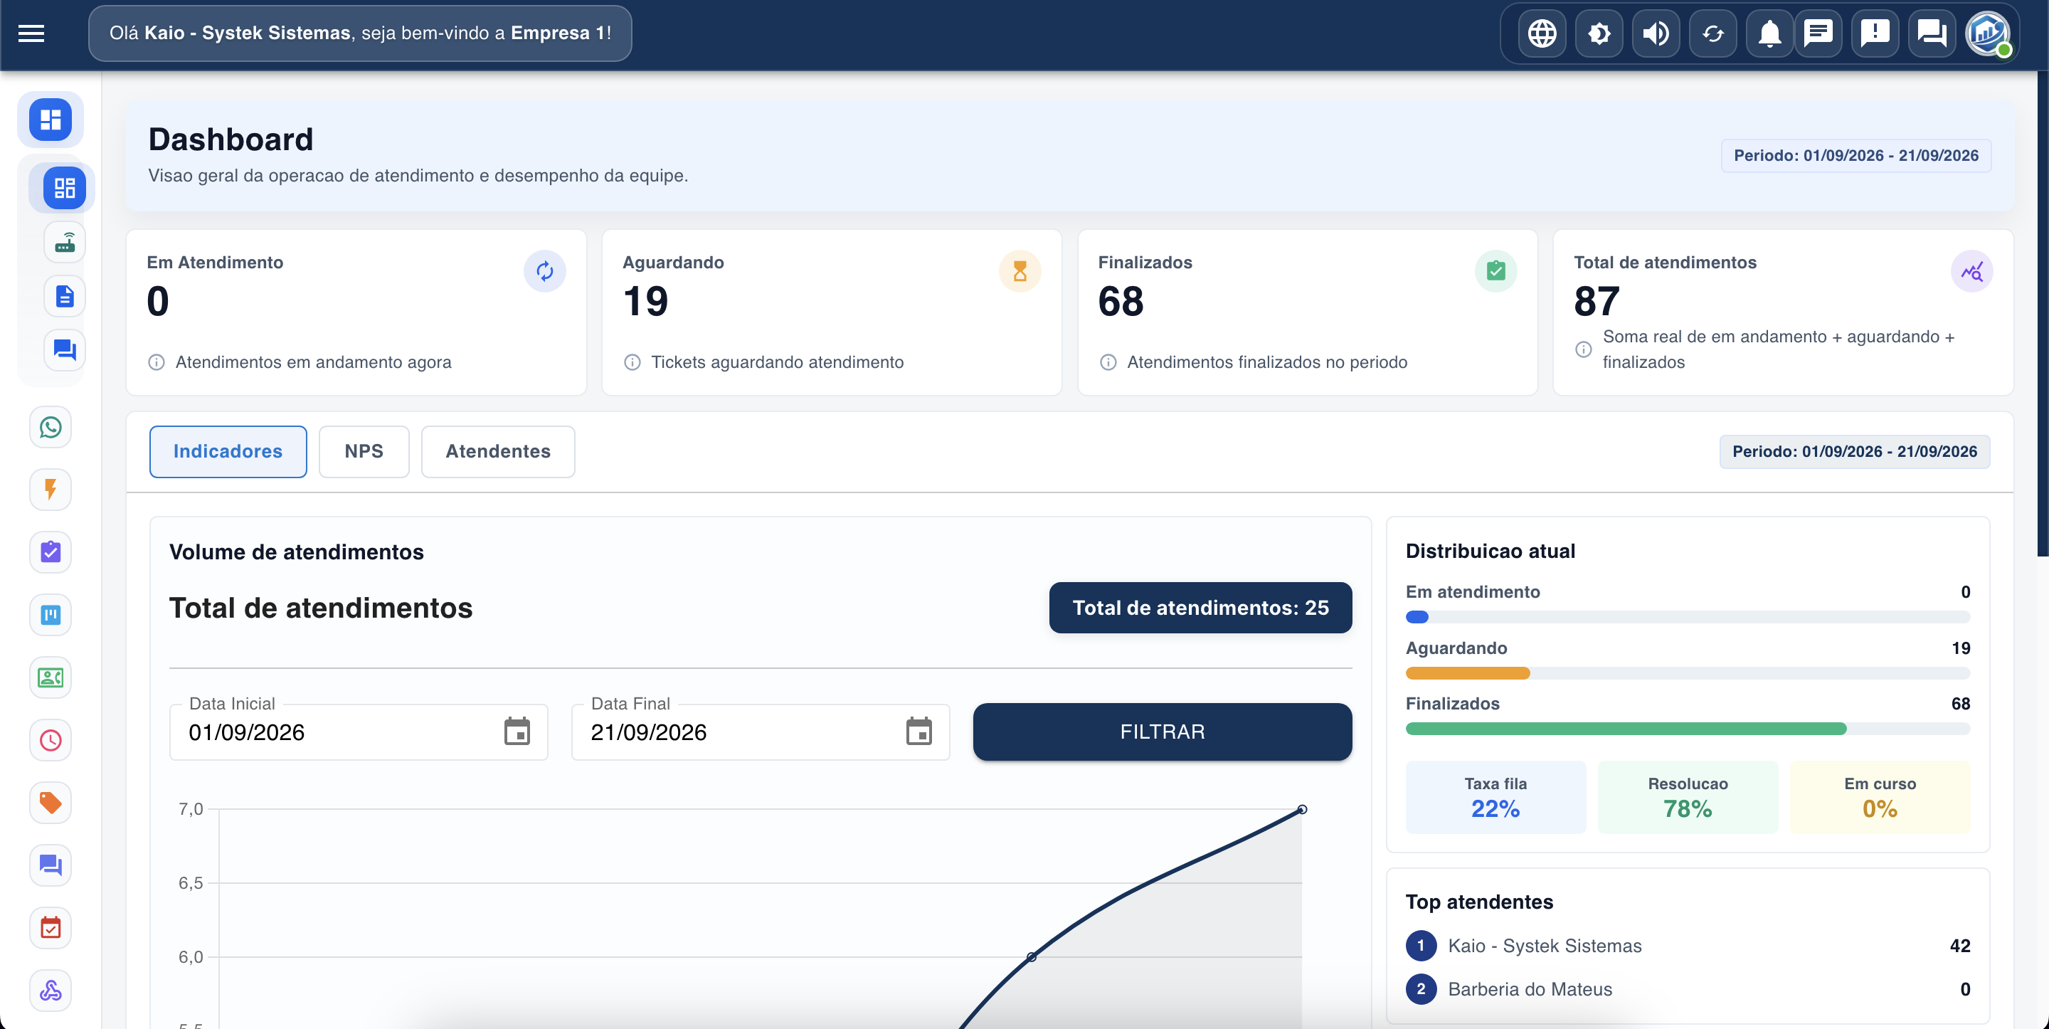
Task: Click the Finalizados check clipboard icon
Action: tap(1495, 271)
